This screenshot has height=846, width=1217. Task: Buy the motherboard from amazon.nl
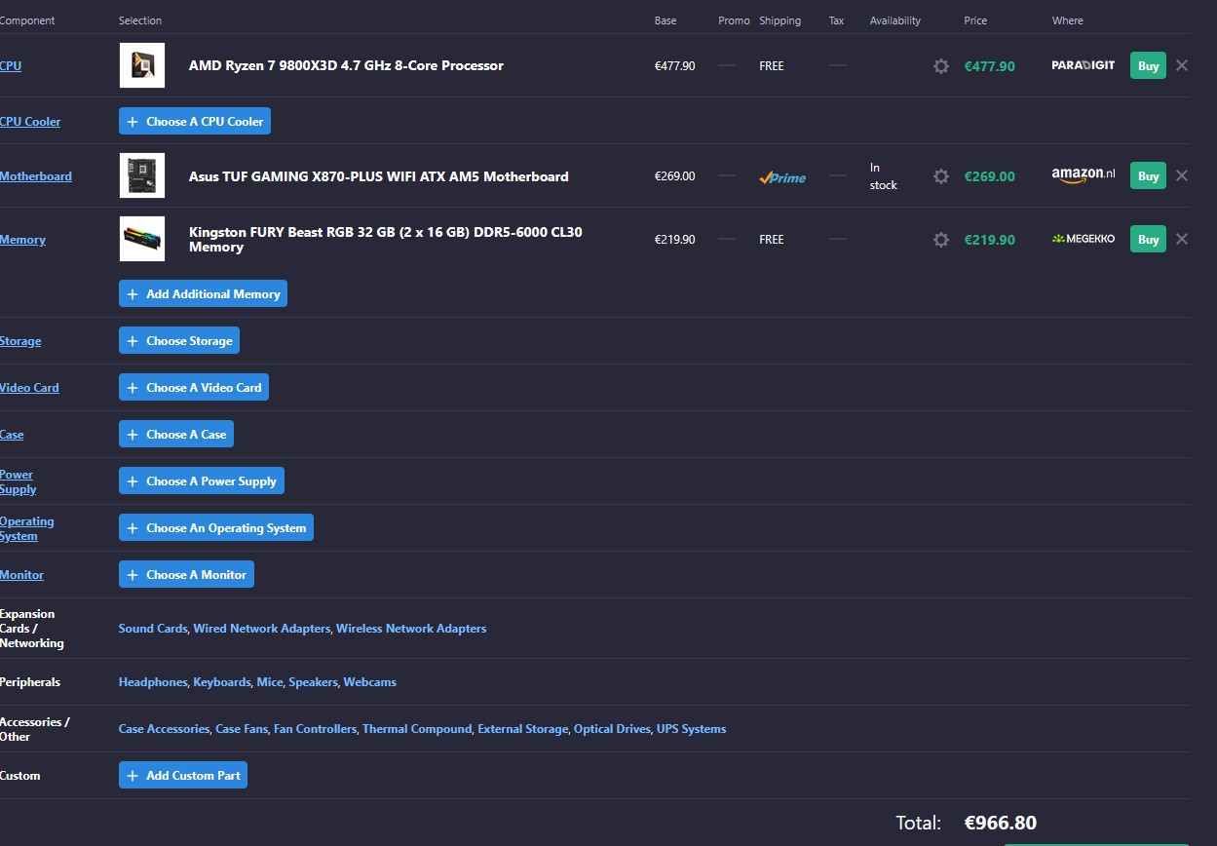coord(1148,175)
